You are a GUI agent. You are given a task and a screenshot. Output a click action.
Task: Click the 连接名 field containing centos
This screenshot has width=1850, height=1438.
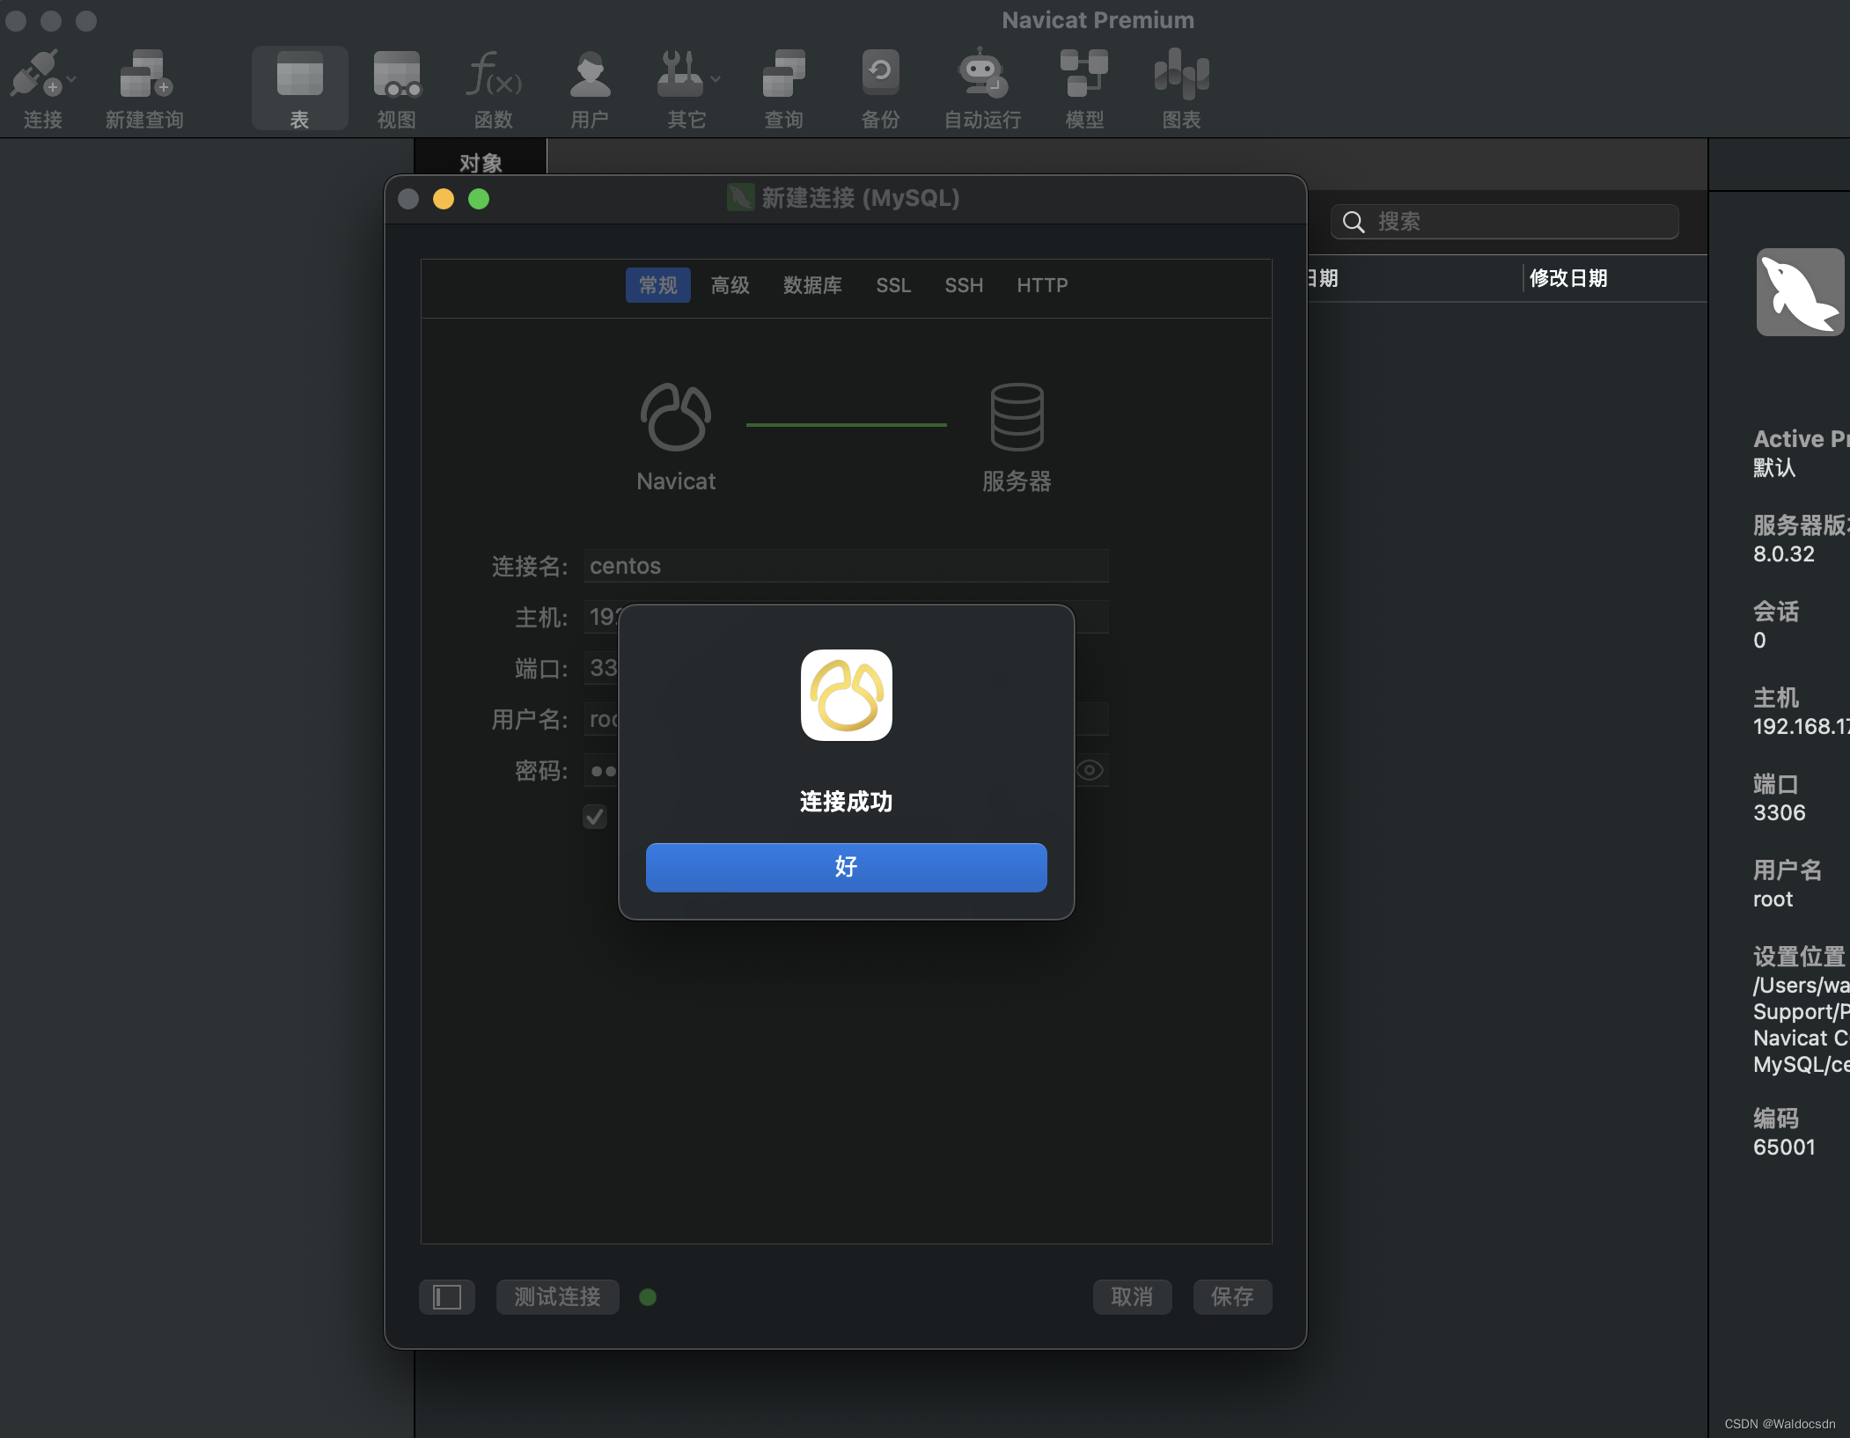[846, 566]
